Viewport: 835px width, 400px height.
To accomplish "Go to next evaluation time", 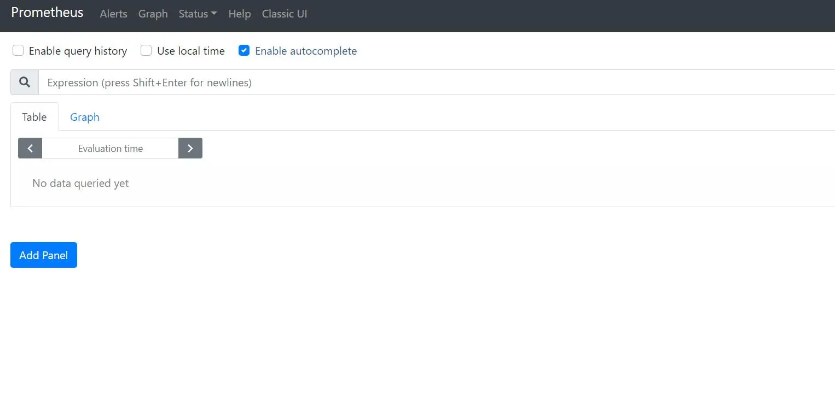I will point(190,148).
